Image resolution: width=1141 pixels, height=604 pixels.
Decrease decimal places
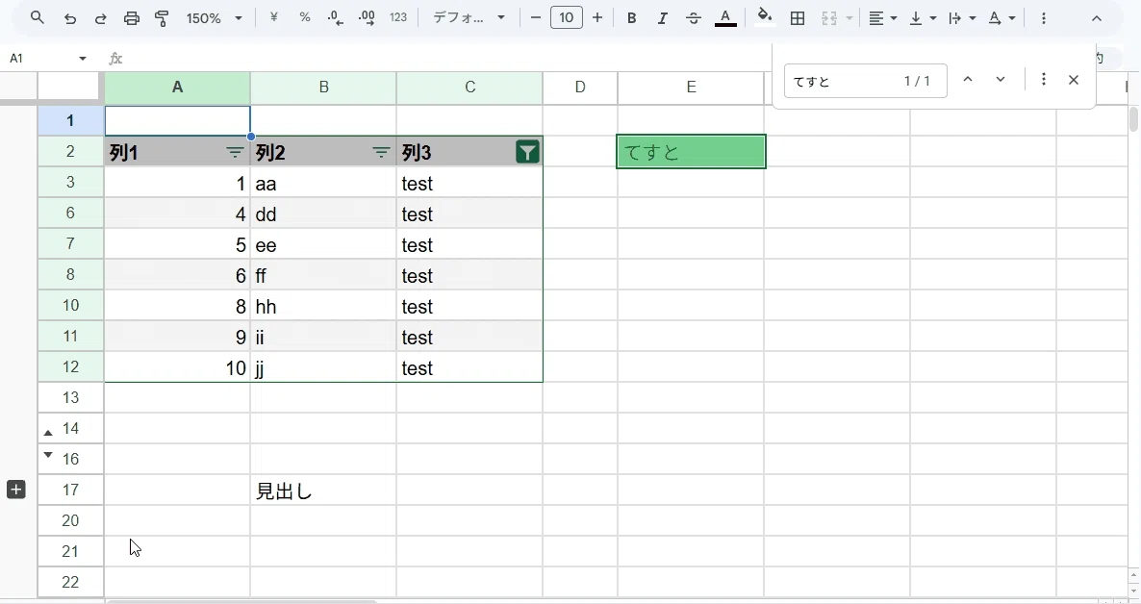click(336, 18)
